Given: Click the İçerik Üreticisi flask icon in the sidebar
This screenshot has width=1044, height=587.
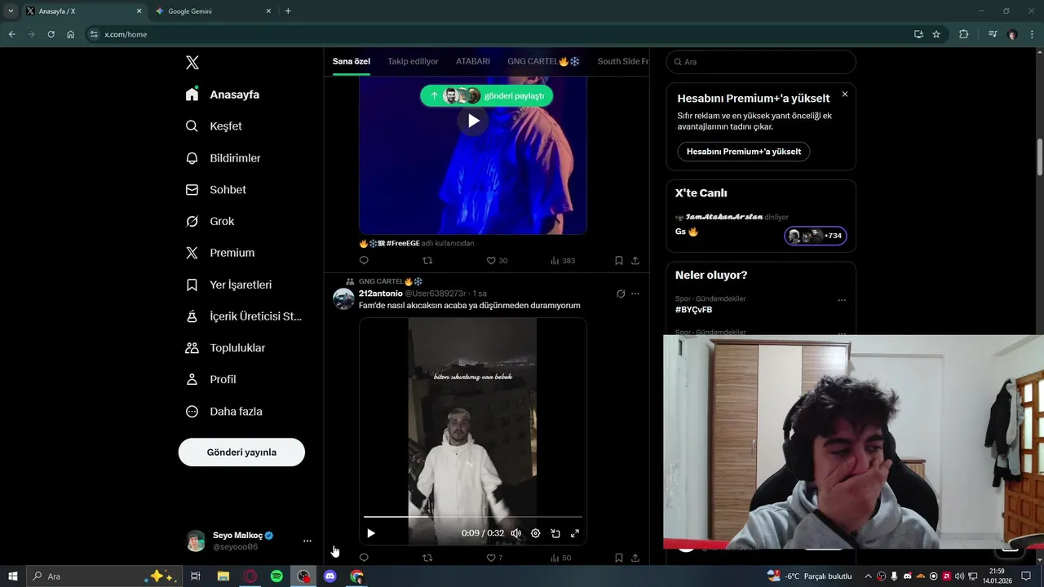Looking at the screenshot, I should click(x=192, y=316).
